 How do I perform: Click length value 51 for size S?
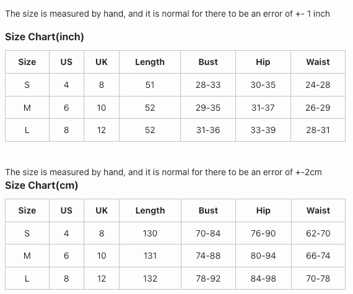[150, 85]
